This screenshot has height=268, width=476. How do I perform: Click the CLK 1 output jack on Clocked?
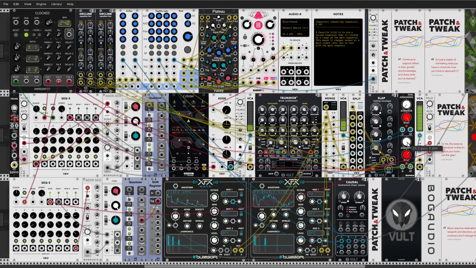[x=48, y=82]
